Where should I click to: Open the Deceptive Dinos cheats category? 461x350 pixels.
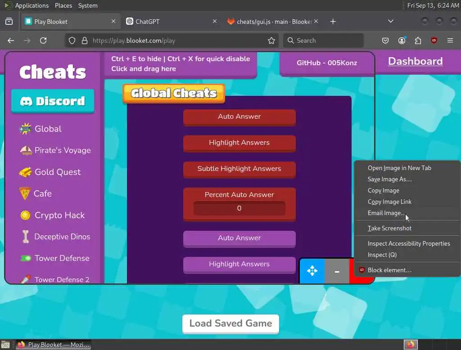[x=56, y=237]
